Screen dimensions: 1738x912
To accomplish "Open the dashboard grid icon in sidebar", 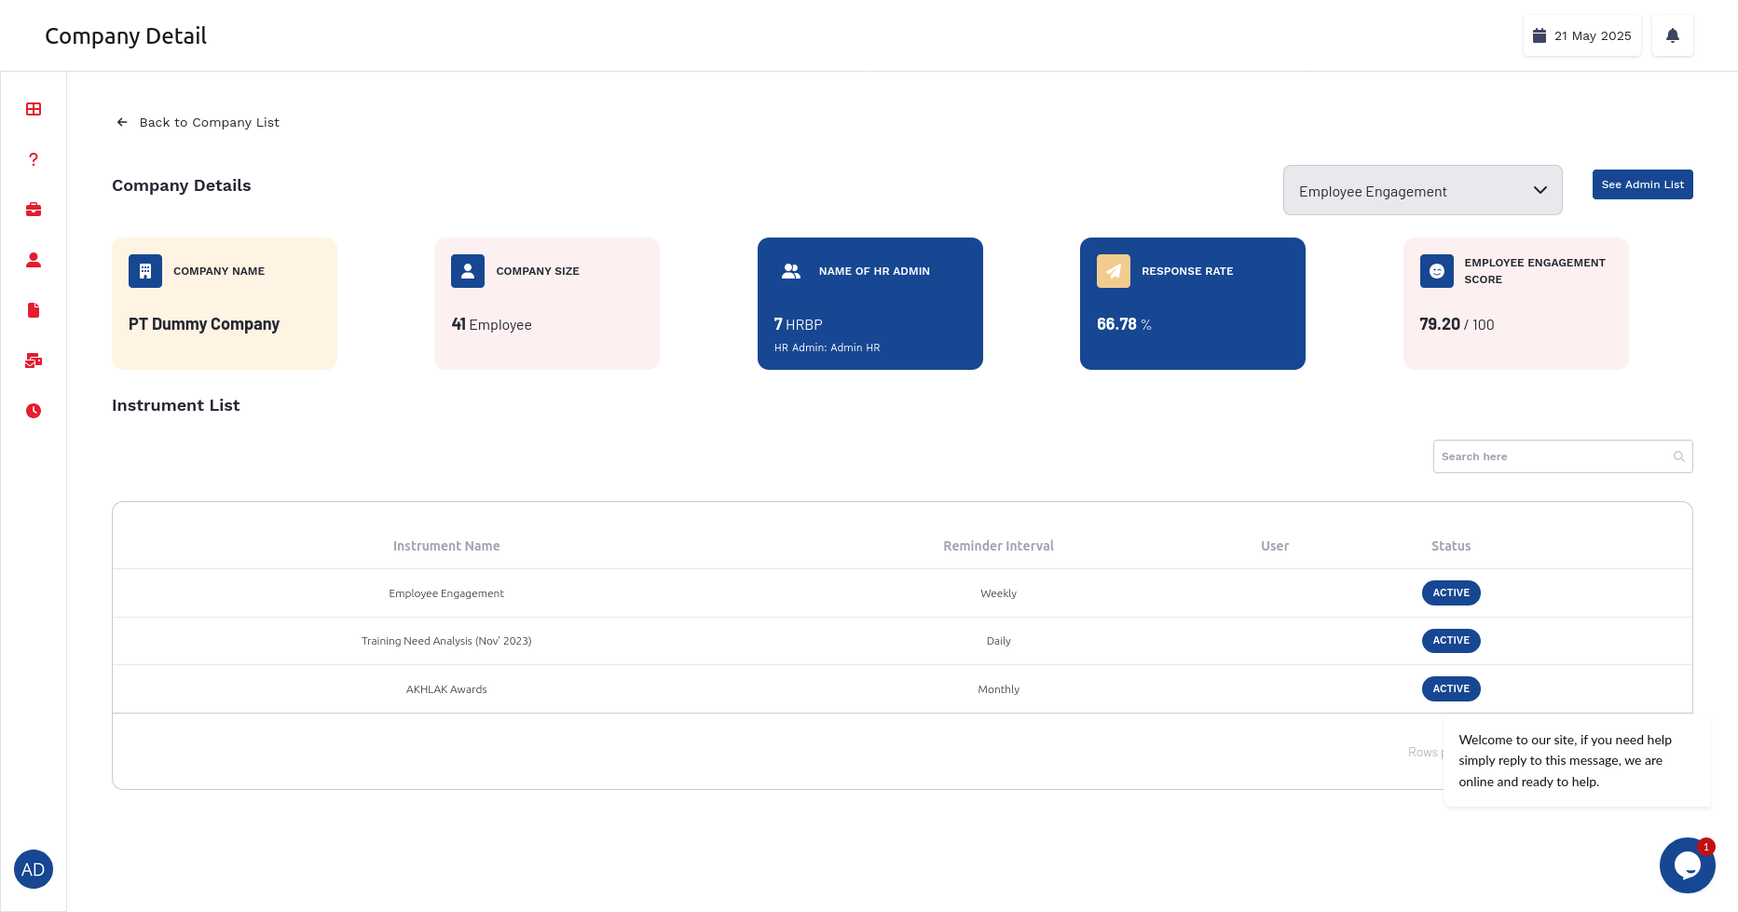I will [x=34, y=109].
